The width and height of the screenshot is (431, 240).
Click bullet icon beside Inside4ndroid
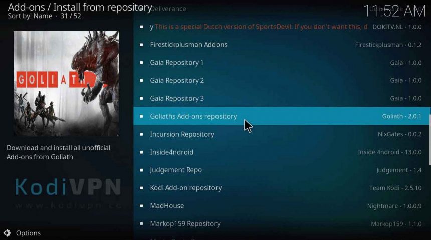(x=141, y=152)
